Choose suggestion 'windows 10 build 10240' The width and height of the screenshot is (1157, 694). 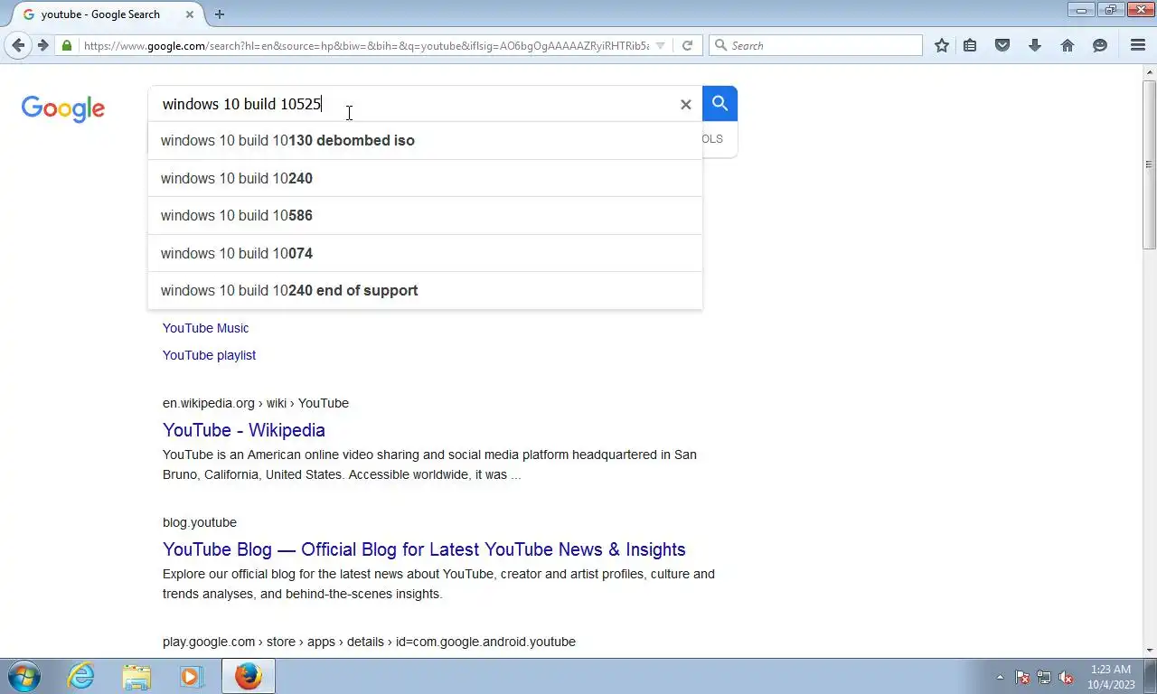click(425, 178)
